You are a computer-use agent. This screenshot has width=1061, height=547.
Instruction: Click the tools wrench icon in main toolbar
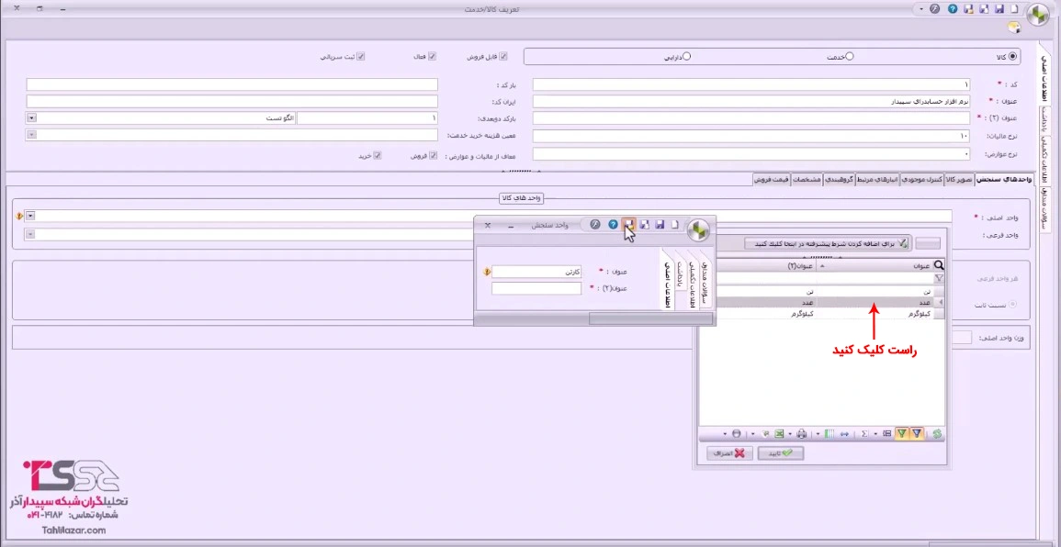click(934, 9)
